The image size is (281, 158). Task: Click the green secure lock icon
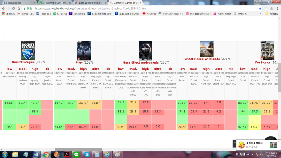coord(25,9)
